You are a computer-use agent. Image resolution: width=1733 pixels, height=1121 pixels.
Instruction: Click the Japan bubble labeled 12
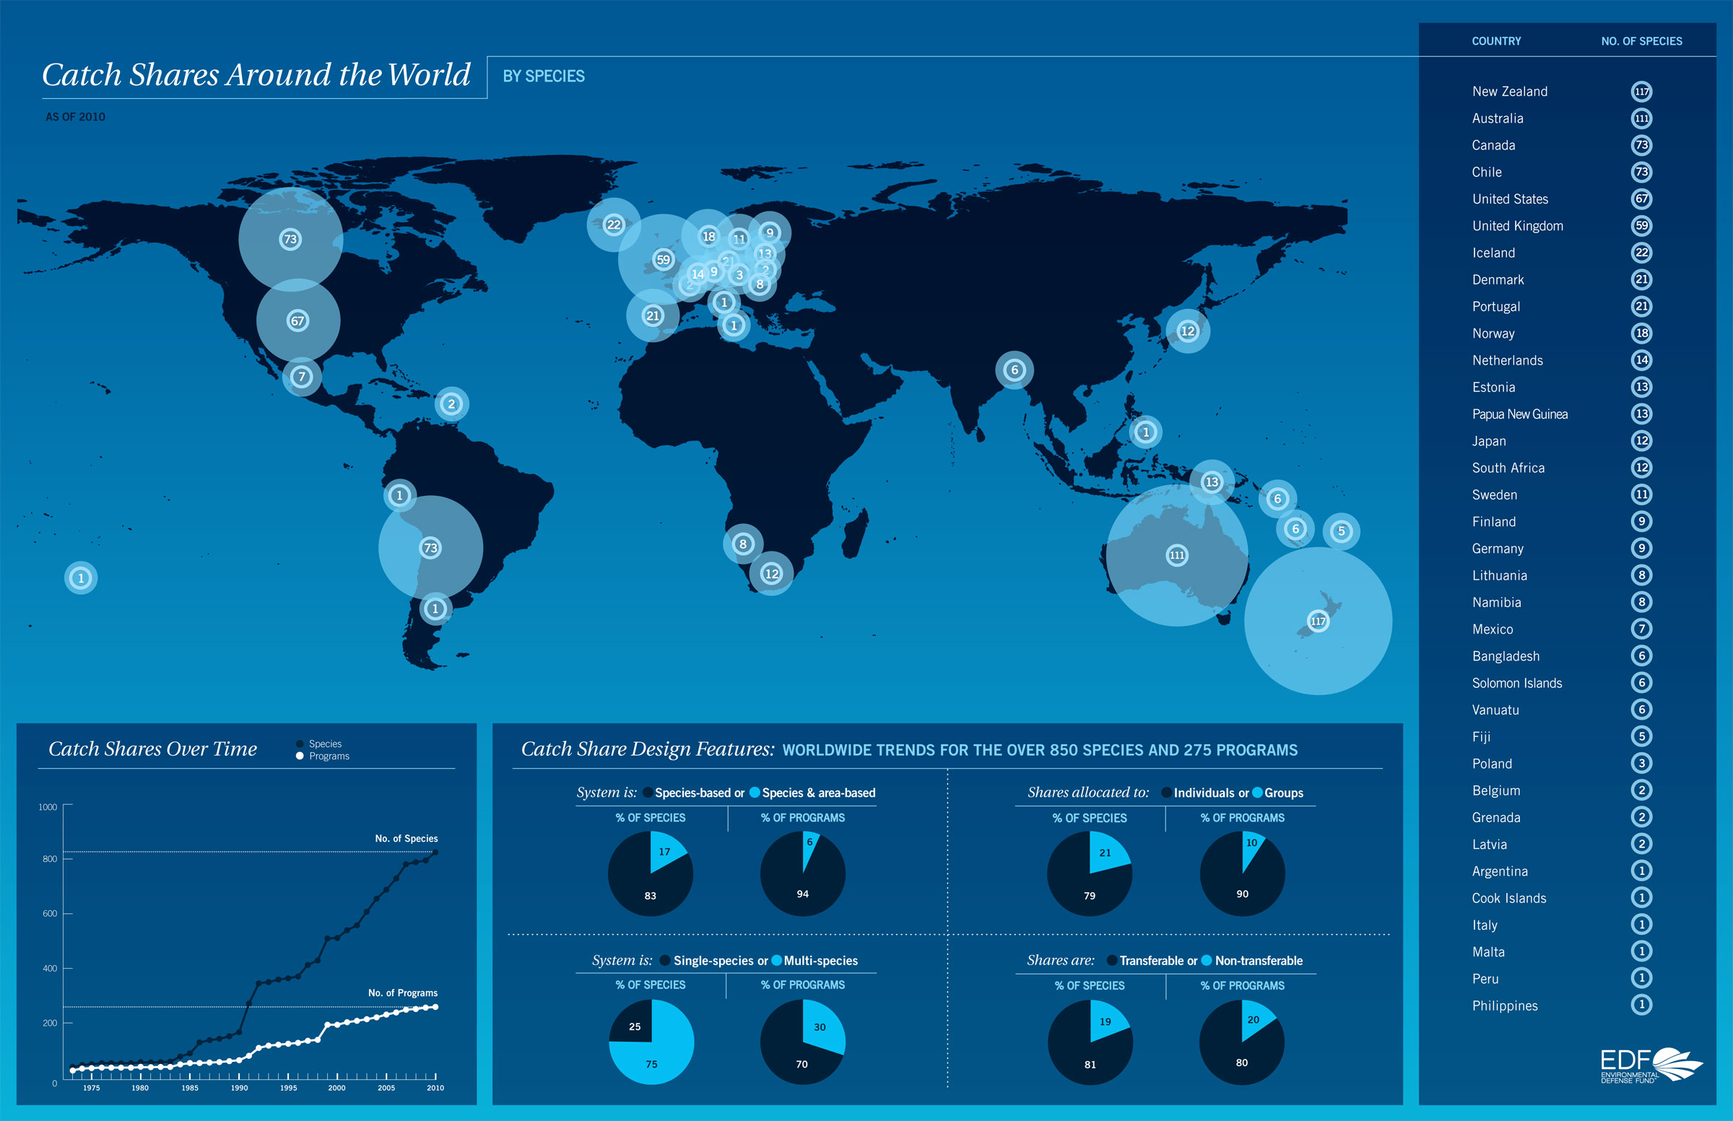[1188, 331]
